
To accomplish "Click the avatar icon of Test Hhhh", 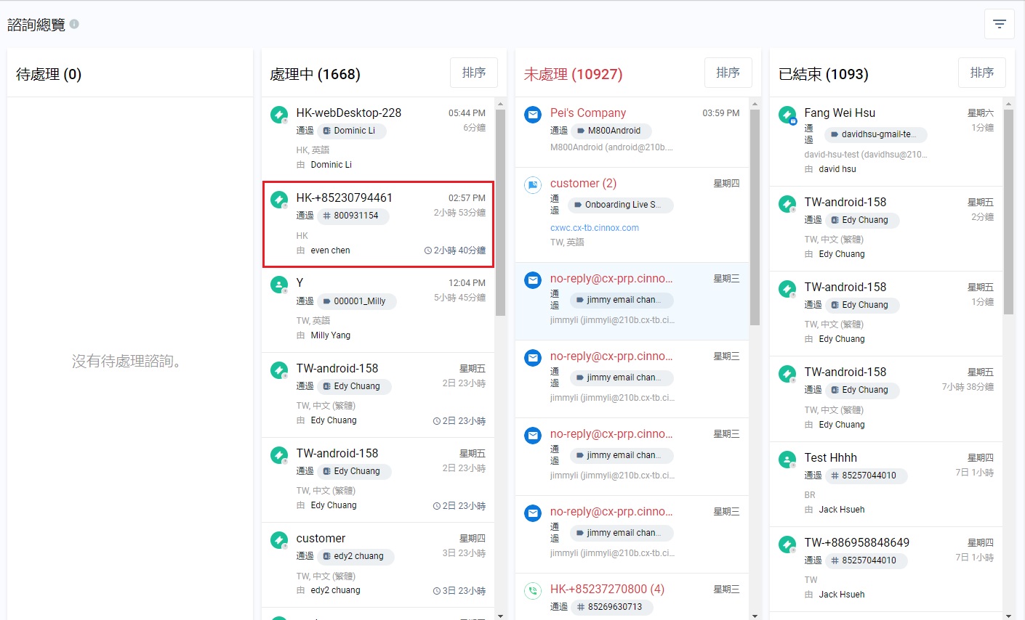I will tap(787, 460).
